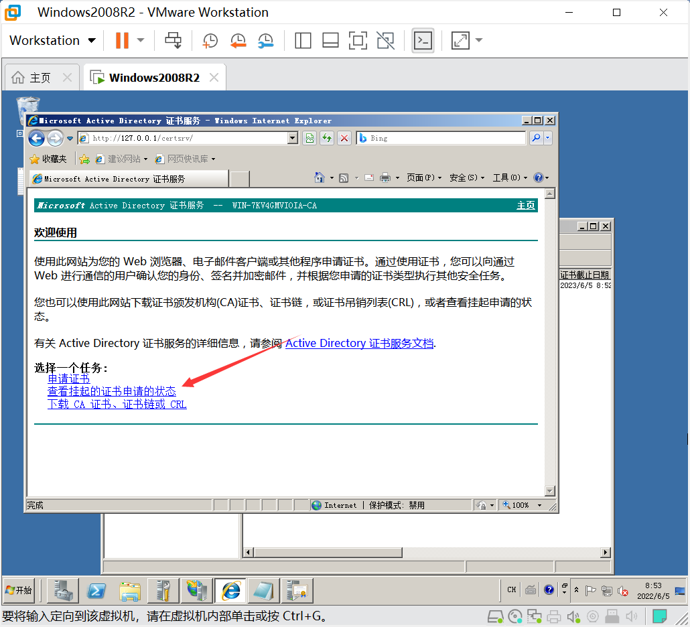This screenshot has width=690, height=627.
Task: Take a snapshot of this VM
Action: [210, 40]
